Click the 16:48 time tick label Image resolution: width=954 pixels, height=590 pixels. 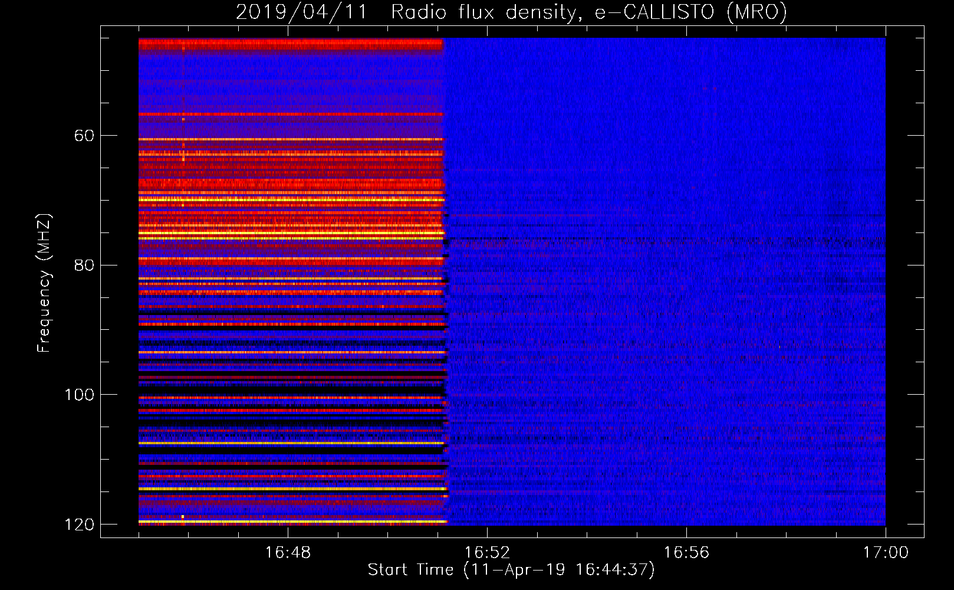coord(288,553)
